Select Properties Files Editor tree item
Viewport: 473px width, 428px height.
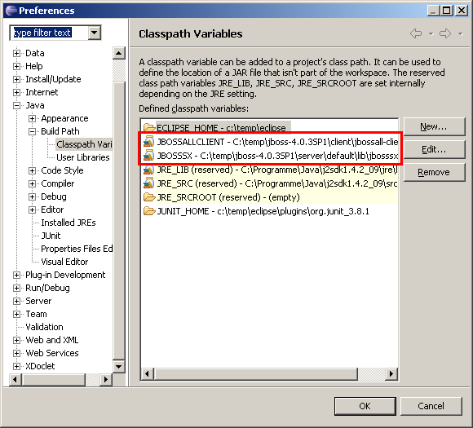77,249
